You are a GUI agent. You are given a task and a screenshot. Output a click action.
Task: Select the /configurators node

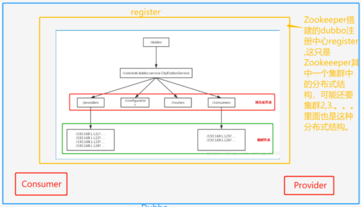click(x=135, y=102)
